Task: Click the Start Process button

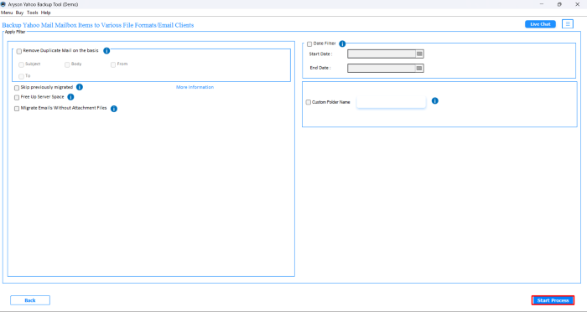Action: point(553,300)
